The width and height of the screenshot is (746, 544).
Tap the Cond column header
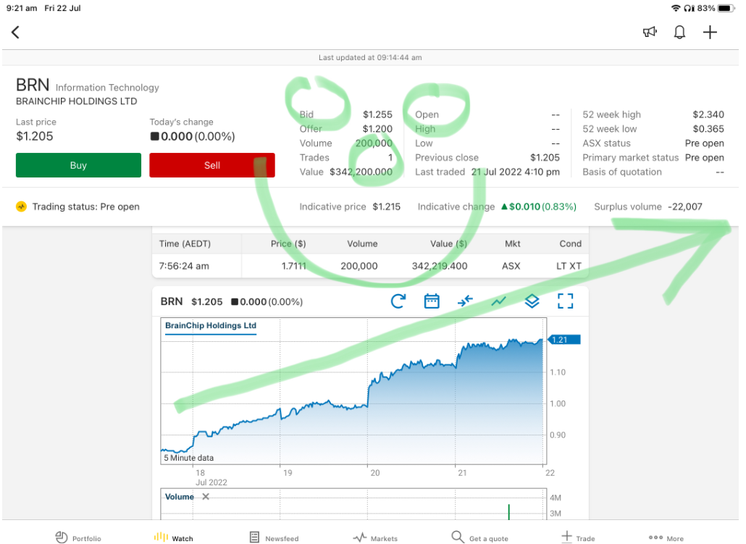click(x=571, y=243)
